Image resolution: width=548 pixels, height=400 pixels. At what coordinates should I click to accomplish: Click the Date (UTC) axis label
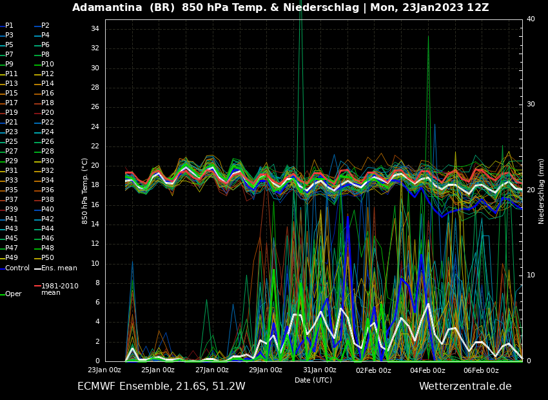point(313,380)
